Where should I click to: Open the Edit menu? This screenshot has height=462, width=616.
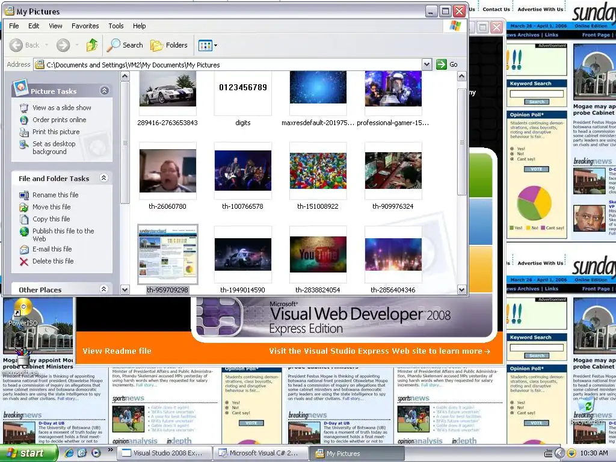34,26
